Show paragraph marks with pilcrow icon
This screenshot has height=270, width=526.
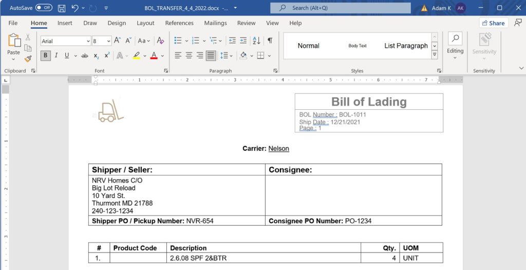(x=270, y=41)
